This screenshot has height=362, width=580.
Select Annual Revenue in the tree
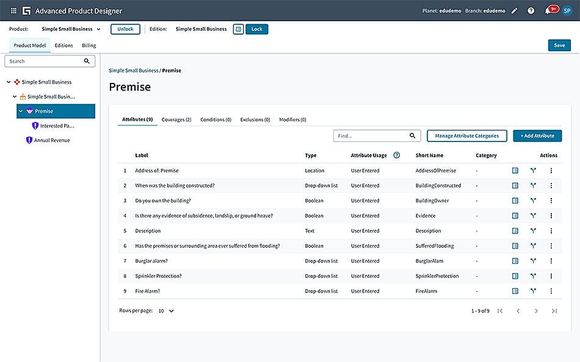point(51,140)
